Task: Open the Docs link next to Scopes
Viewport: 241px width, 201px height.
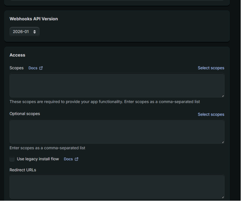Action: point(33,68)
